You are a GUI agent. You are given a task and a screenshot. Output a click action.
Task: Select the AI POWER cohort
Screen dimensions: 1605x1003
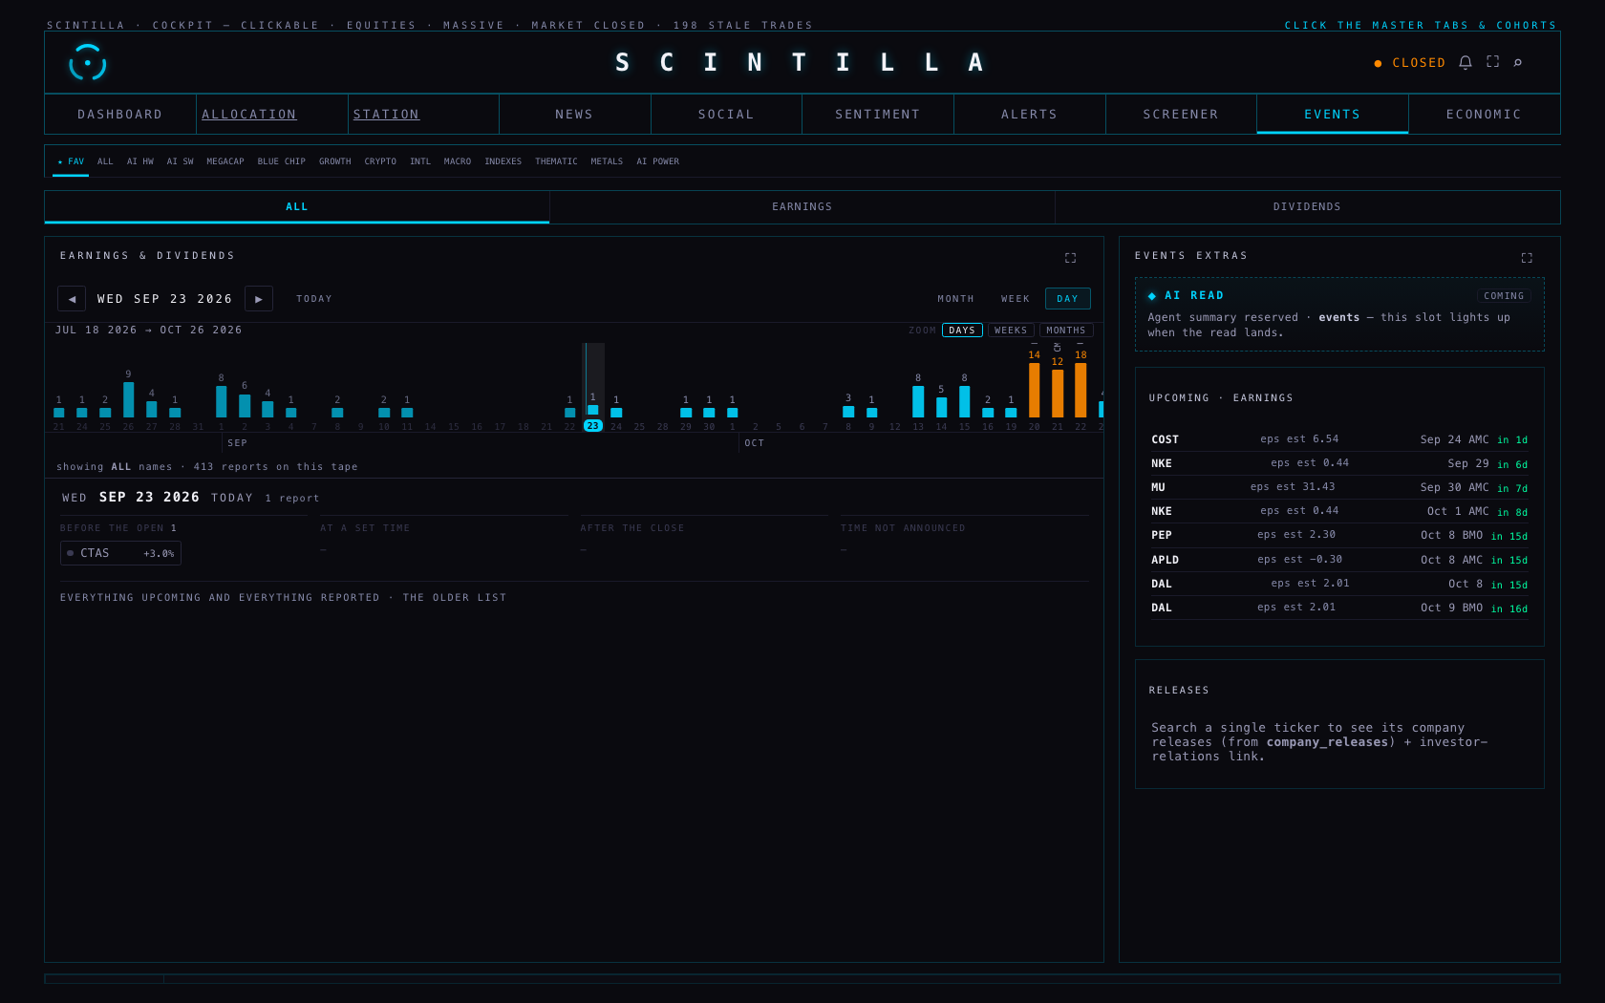tap(658, 161)
